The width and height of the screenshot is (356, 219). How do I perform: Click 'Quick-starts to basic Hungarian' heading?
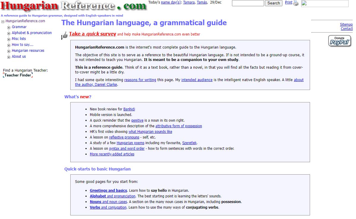pos(98,169)
